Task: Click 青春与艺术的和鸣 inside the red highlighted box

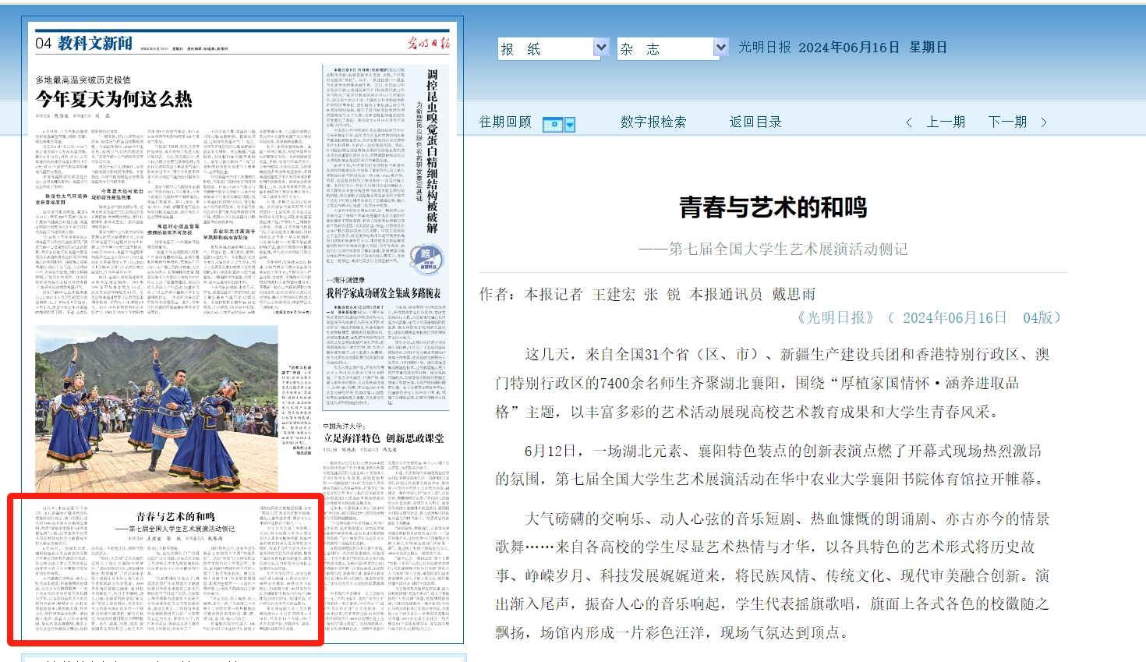Action: pyautogui.click(x=175, y=516)
